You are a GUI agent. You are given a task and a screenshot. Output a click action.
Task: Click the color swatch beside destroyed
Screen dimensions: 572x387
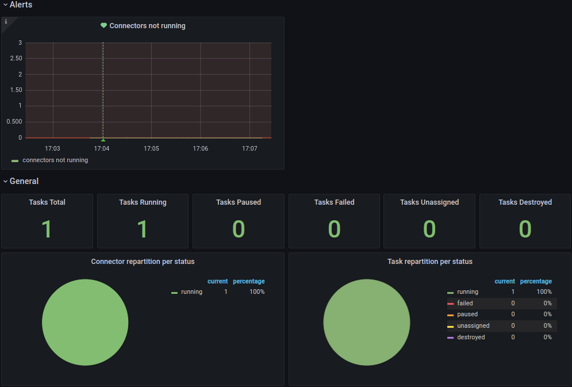[451, 337]
